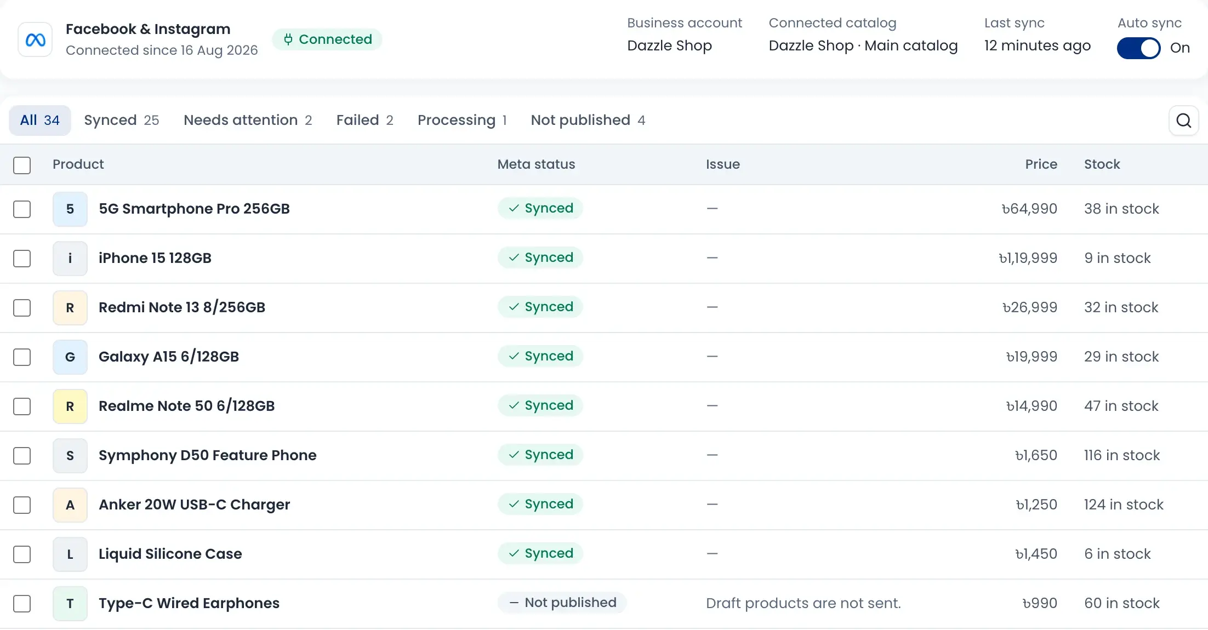This screenshot has height=630, width=1208.
Task: Click the 5G Smartphone Pro product thumbnail
Action: [x=70, y=209]
